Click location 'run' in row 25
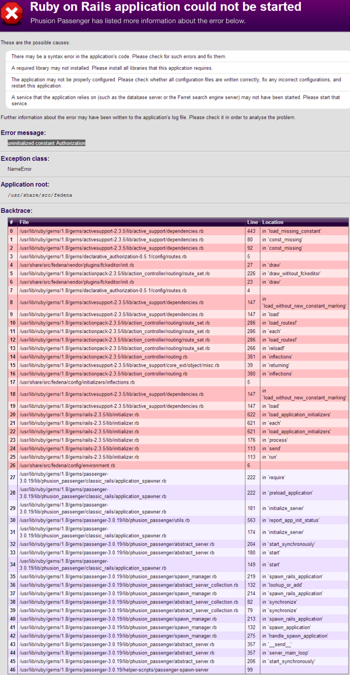This screenshot has height=675, width=350. coord(270,457)
